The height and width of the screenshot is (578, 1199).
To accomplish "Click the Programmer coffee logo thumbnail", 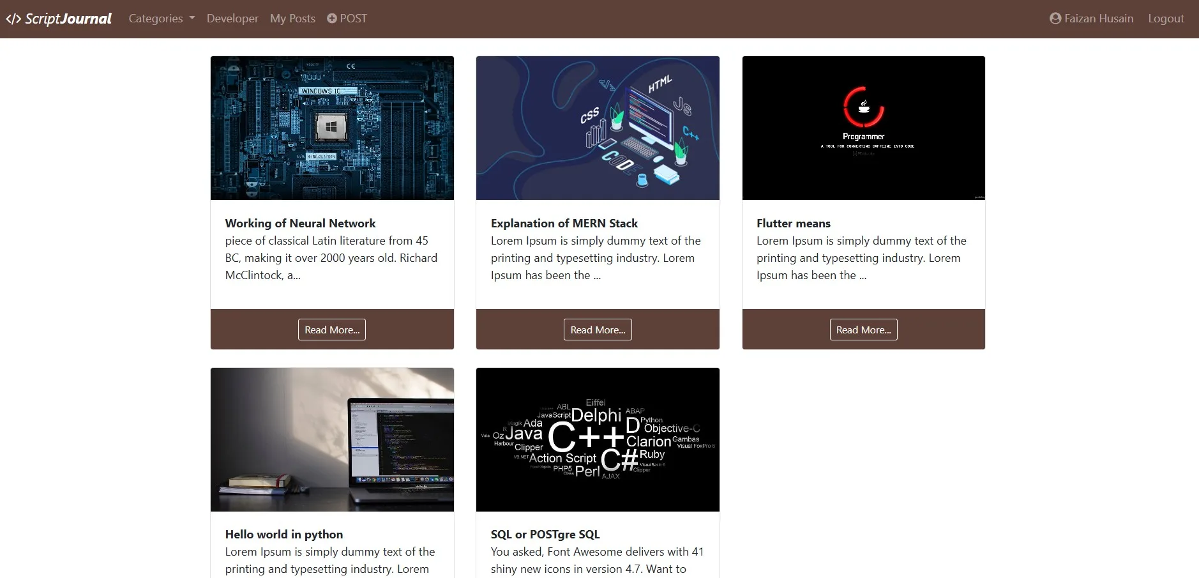I will (x=863, y=128).
